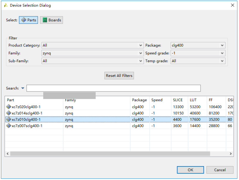Click the Vivado logo in title bar
This screenshot has height=180, width=239.
click(x=6, y=5)
